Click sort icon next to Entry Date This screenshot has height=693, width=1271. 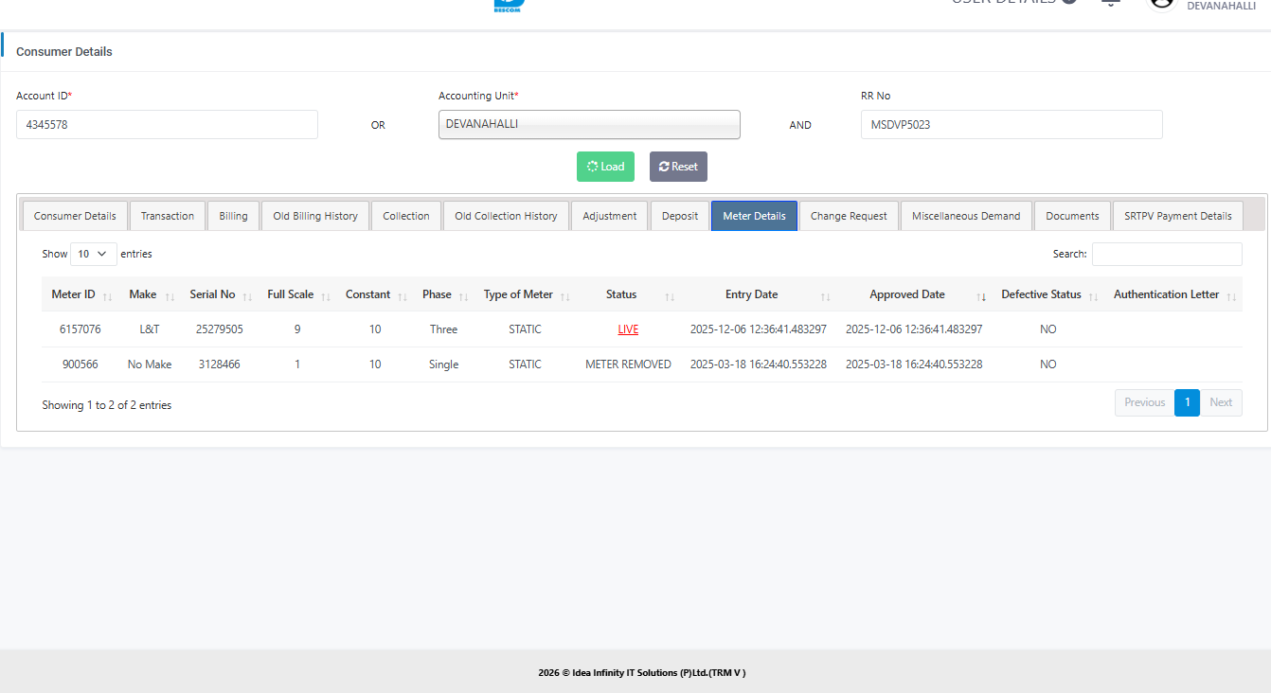click(x=825, y=296)
